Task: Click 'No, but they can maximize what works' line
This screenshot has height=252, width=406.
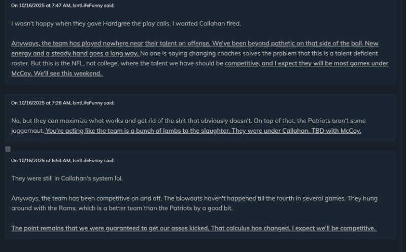Action: [101, 121]
